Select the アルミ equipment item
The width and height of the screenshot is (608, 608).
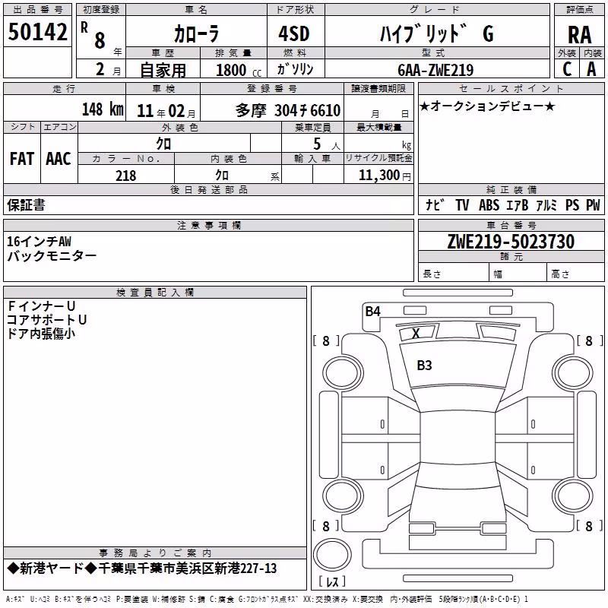(x=546, y=204)
